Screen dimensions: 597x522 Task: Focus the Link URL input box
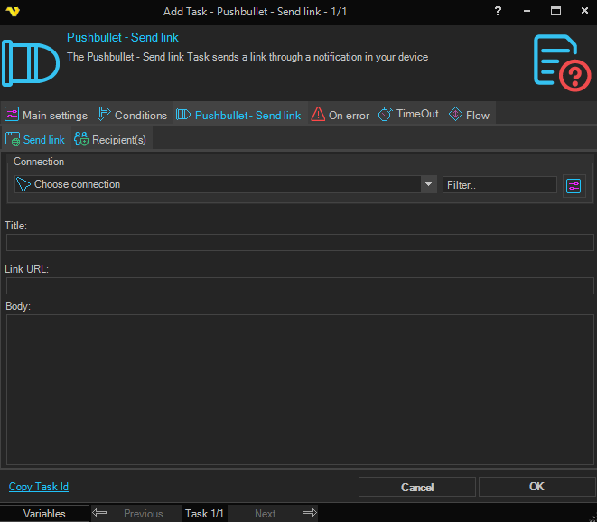click(x=300, y=285)
